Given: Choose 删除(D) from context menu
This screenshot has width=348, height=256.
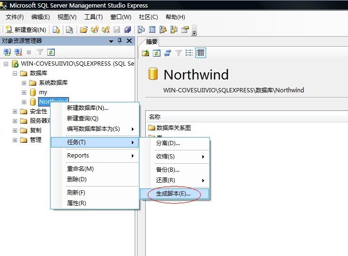Looking at the screenshot, I should 95,179.
